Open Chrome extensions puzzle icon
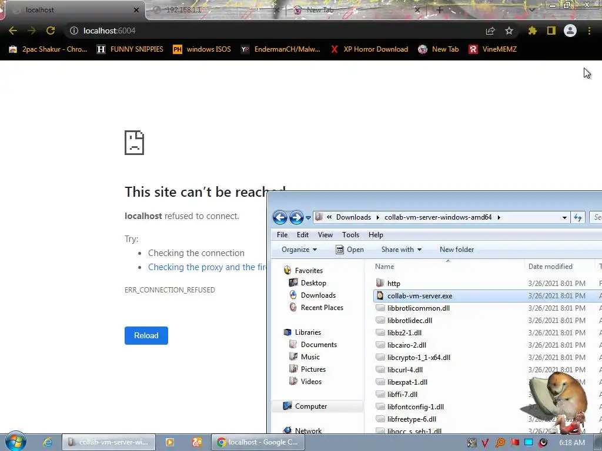 (532, 31)
